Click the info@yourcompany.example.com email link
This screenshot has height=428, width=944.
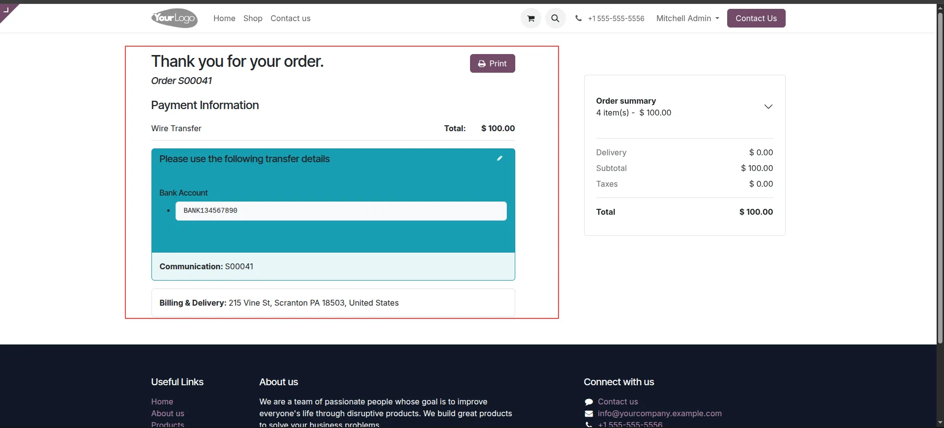point(659,413)
